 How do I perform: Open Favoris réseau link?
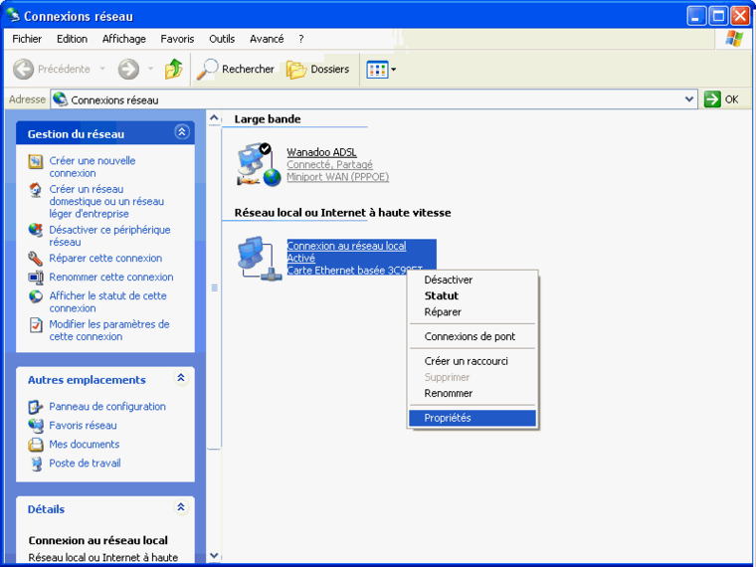click(83, 426)
